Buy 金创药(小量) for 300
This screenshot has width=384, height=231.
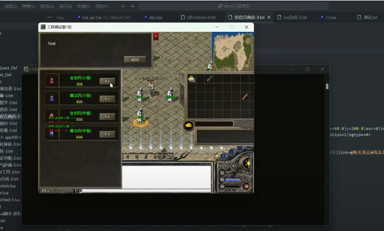click(x=107, y=81)
